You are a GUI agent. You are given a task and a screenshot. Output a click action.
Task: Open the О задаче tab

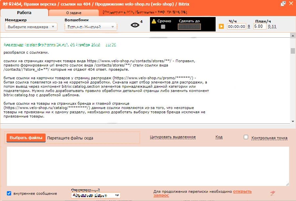click(74, 13)
